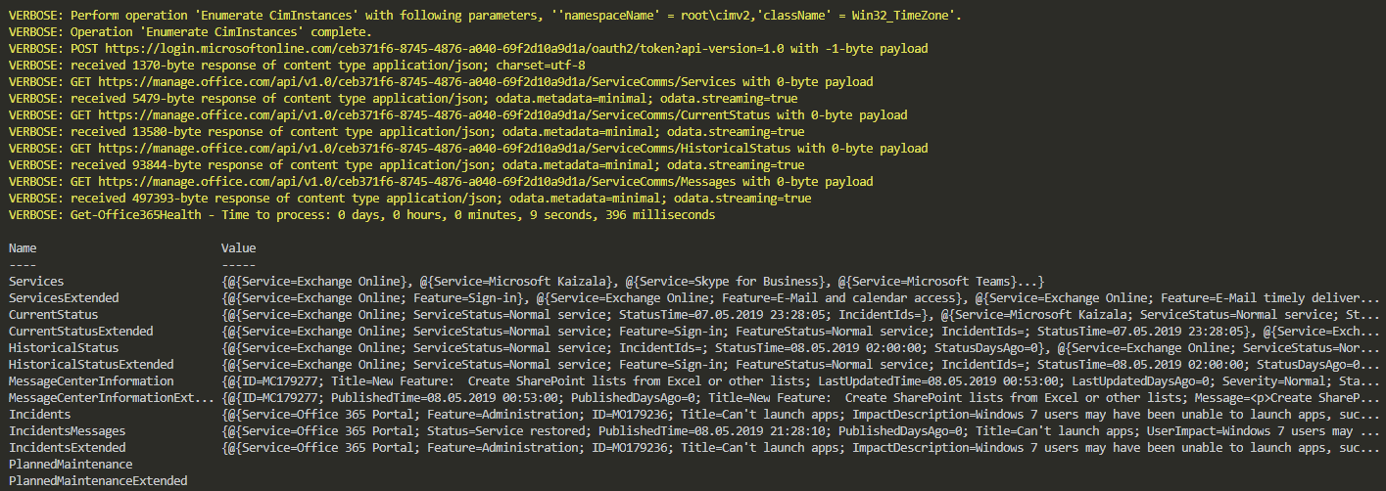Select the HistoricalStatusExtended property name

click(x=90, y=365)
